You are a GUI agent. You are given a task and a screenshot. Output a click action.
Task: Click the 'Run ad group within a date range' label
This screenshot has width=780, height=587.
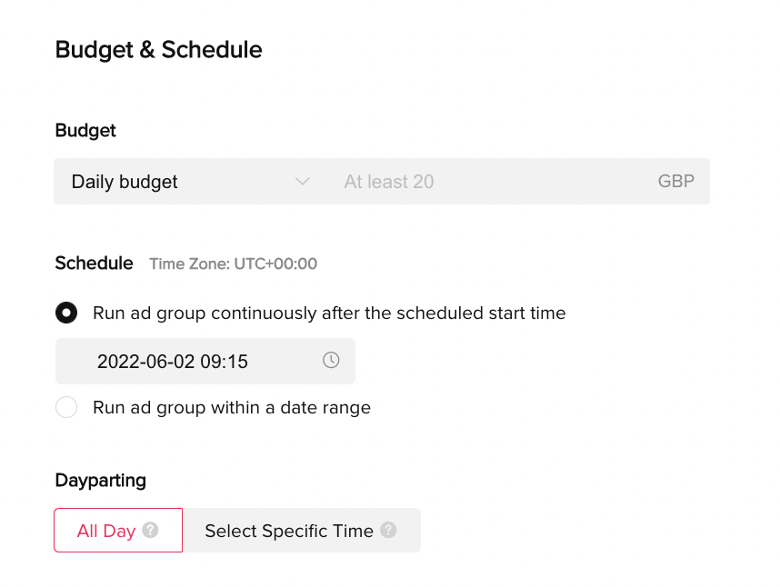tap(232, 407)
